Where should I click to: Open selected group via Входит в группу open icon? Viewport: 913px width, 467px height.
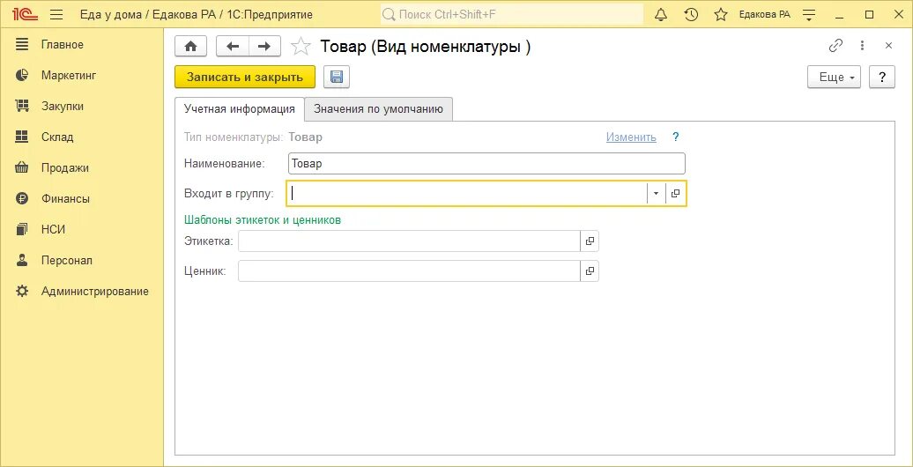pyautogui.click(x=675, y=194)
